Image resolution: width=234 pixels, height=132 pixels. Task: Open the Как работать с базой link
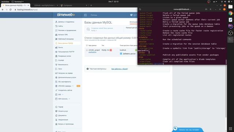pos(120,69)
